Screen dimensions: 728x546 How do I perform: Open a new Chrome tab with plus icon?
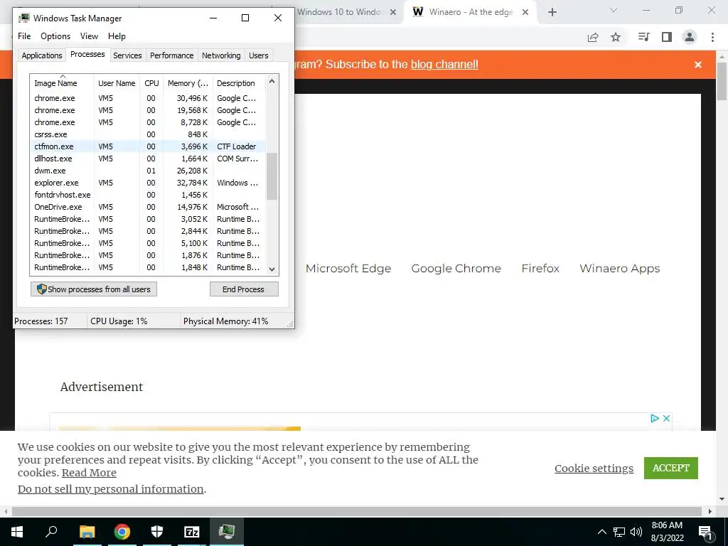click(552, 12)
